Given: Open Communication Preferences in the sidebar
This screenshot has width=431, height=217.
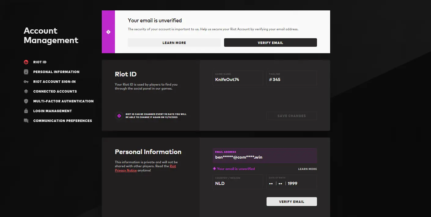Looking at the screenshot, I should pyautogui.click(x=62, y=121).
